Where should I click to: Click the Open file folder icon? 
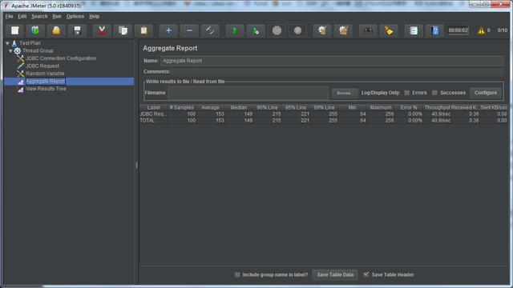tap(56, 30)
